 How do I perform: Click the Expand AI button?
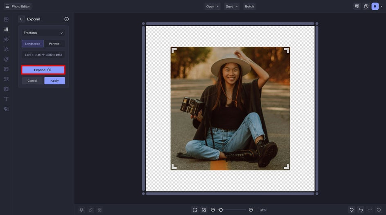click(43, 70)
